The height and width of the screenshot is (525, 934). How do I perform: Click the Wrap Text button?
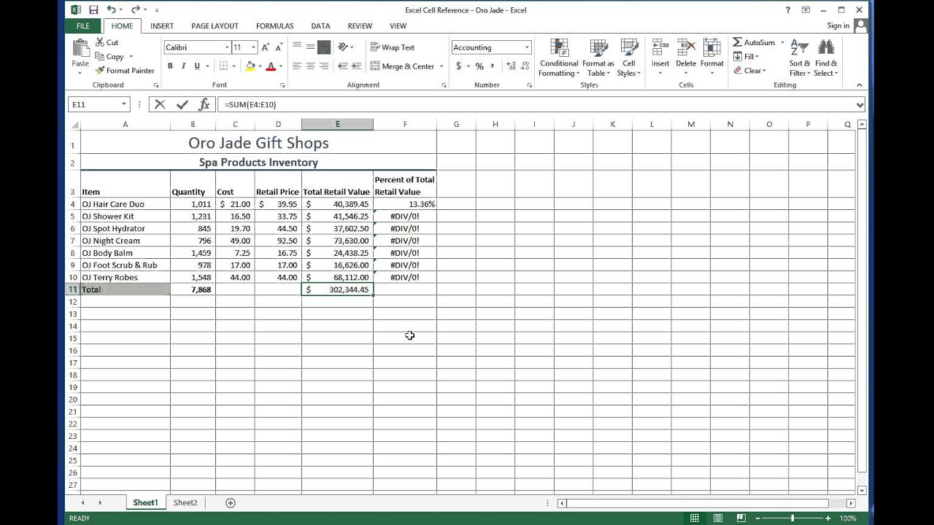(393, 47)
